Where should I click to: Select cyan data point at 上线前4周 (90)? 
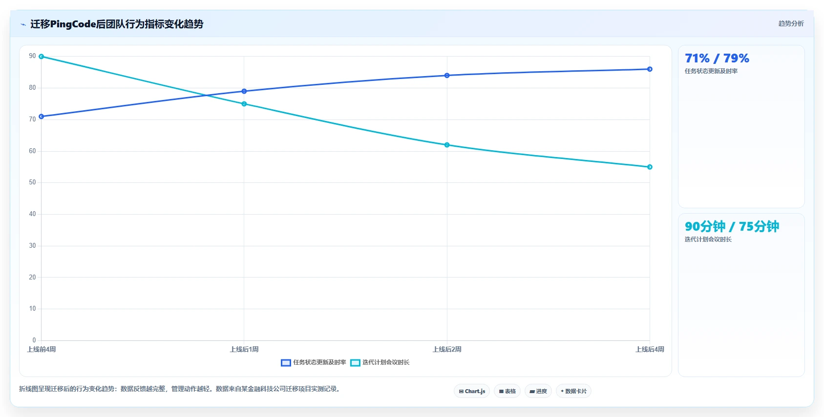pyautogui.click(x=42, y=57)
